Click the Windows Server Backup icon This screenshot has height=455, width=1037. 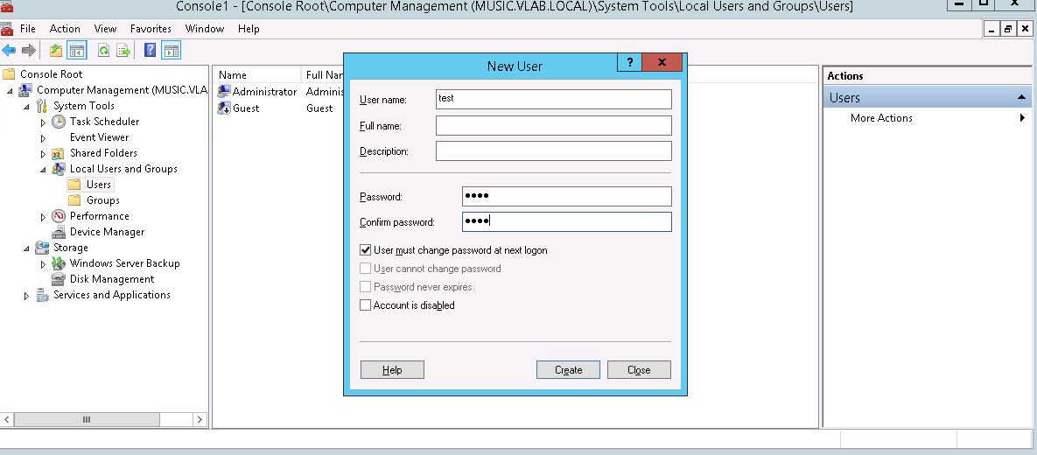point(59,263)
